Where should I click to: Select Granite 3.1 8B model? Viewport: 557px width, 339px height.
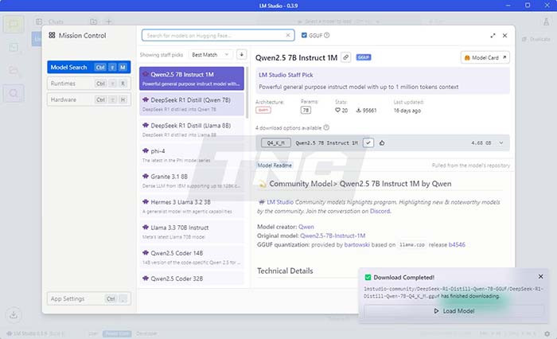coord(192,181)
